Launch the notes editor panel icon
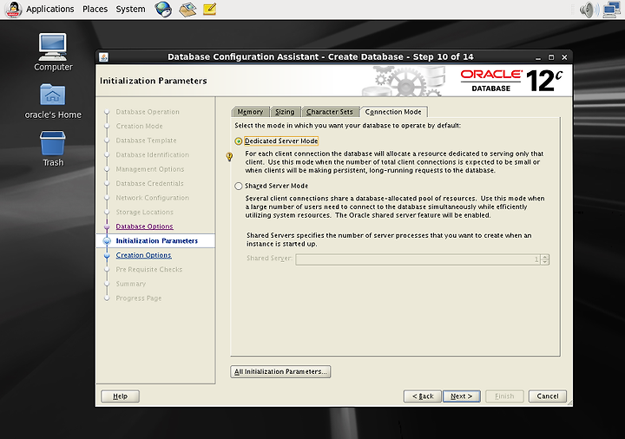 click(x=210, y=10)
